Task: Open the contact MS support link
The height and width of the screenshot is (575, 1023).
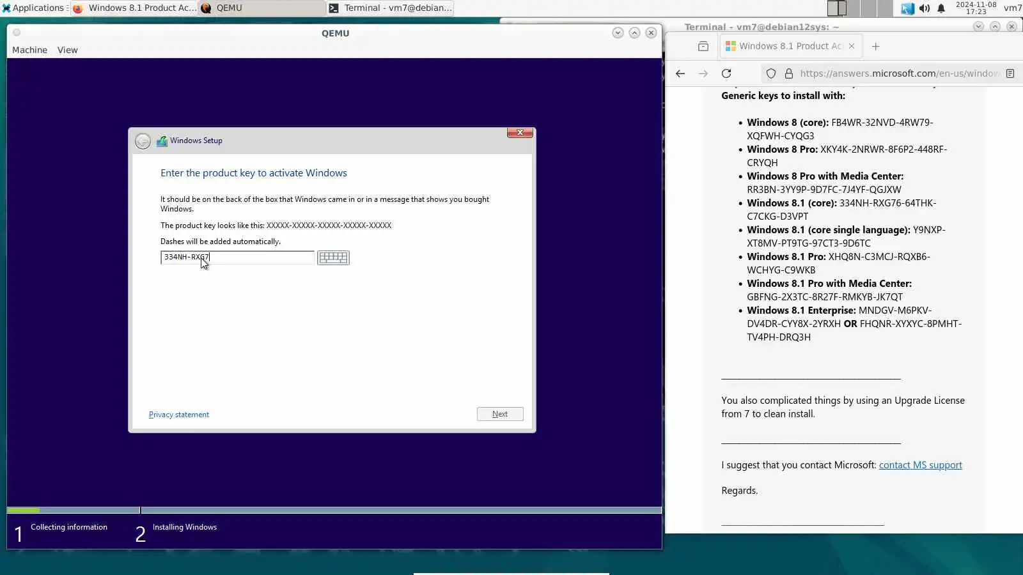Action: (x=920, y=465)
